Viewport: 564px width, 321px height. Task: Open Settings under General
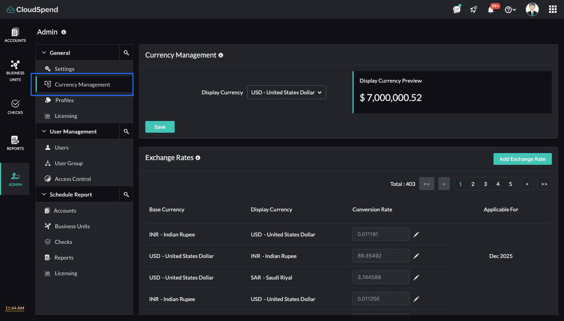click(x=65, y=69)
